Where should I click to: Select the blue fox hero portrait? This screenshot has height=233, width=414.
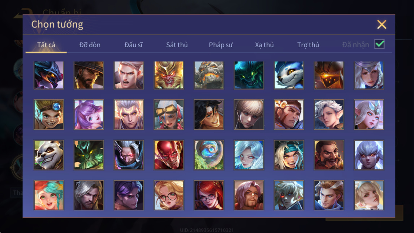289,75
